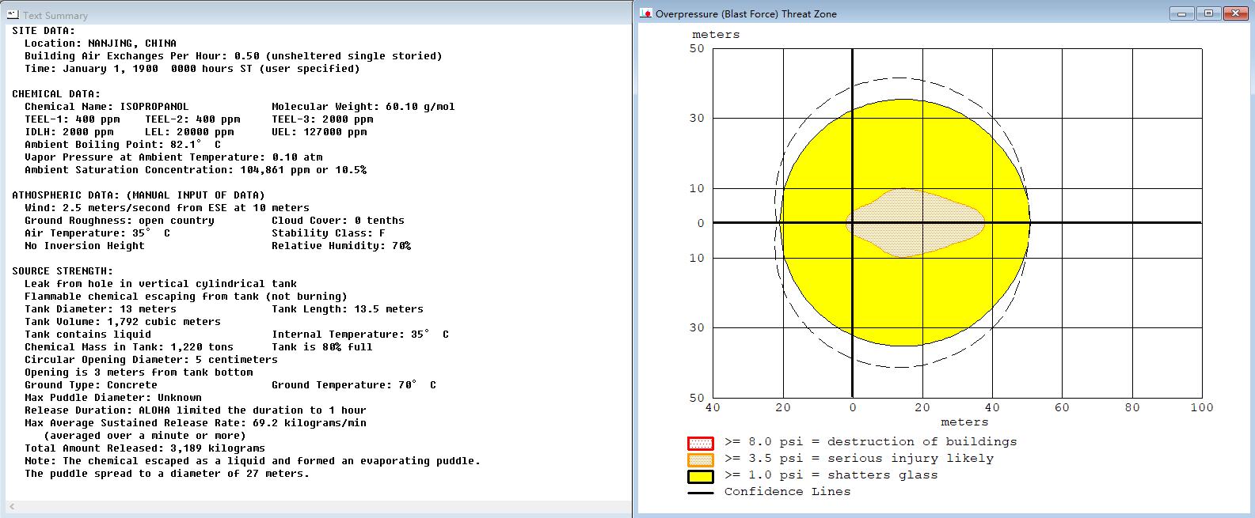Minimize the Overpressure Threat Zone window
Viewport: 1255px width, 518px height.
tap(1182, 13)
